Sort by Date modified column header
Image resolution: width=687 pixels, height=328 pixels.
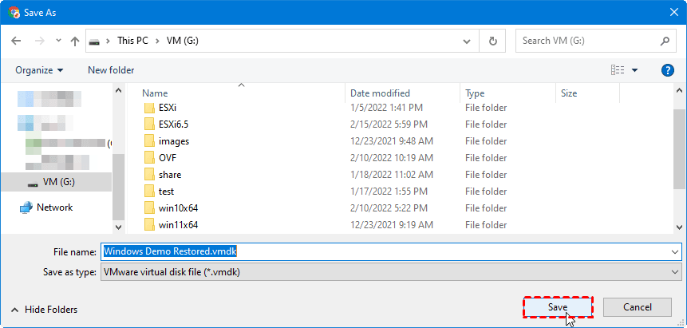pyautogui.click(x=380, y=93)
